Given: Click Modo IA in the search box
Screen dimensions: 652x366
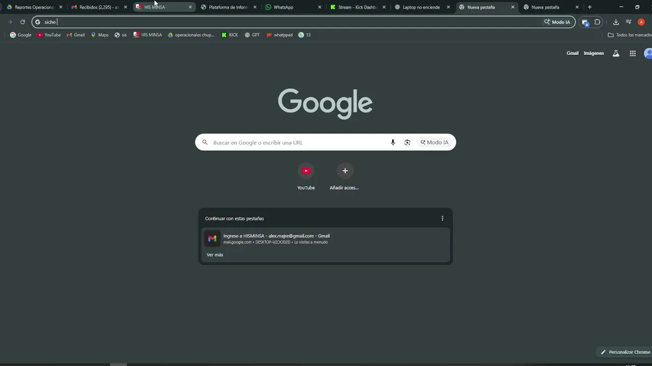Looking at the screenshot, I should (434, 142).
